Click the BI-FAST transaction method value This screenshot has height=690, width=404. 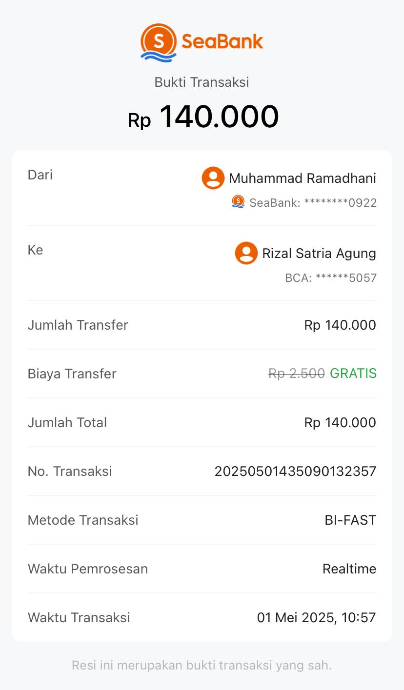point(350,520)
